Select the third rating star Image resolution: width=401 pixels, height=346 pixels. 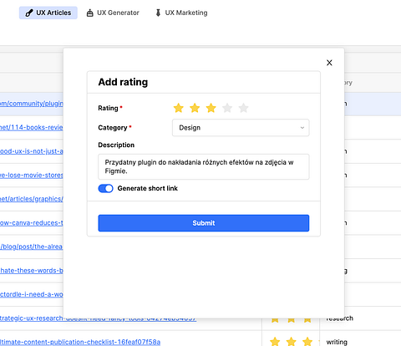211,108
